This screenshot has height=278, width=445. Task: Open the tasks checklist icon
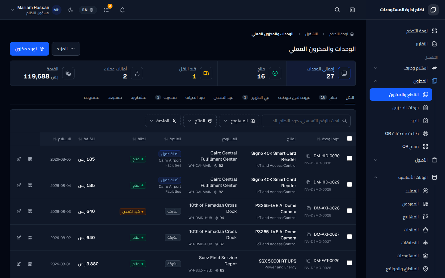[106, 10]
